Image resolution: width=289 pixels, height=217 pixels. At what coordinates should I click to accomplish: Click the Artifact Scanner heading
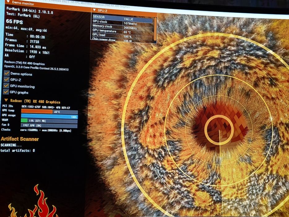[20, 139]
